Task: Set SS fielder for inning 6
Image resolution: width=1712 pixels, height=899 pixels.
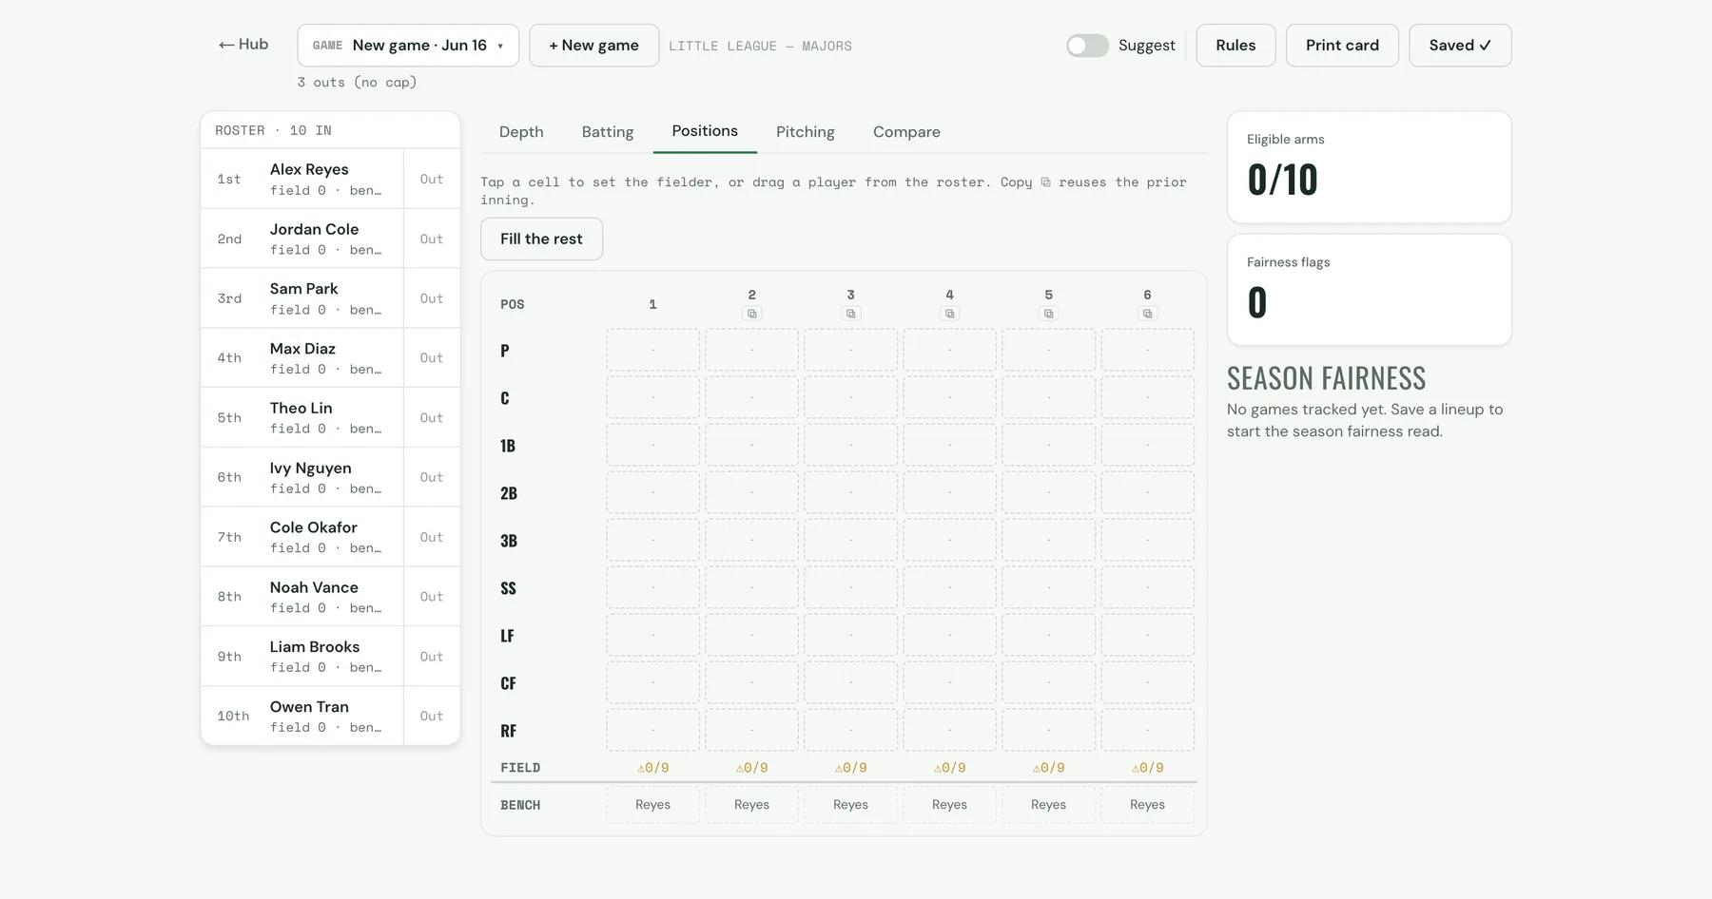Action: pos(1147,587)
